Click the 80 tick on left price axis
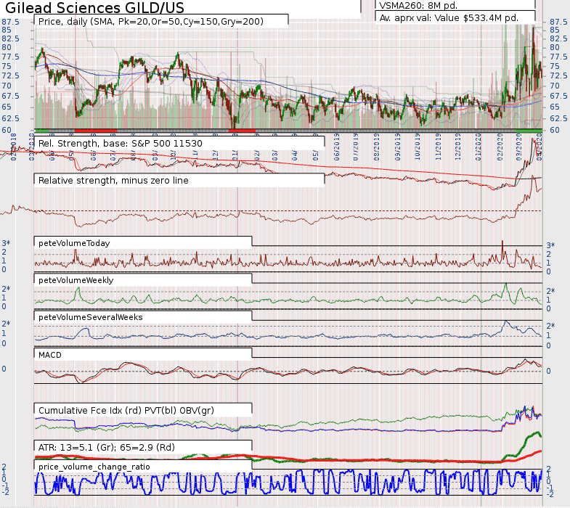Viewport: 570px width, 508px height. tap(7, 48)
